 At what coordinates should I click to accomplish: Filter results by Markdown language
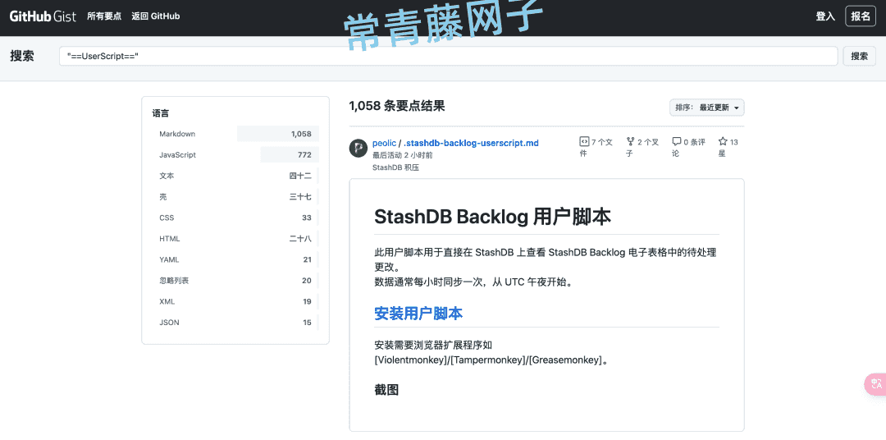click(235, 134)
